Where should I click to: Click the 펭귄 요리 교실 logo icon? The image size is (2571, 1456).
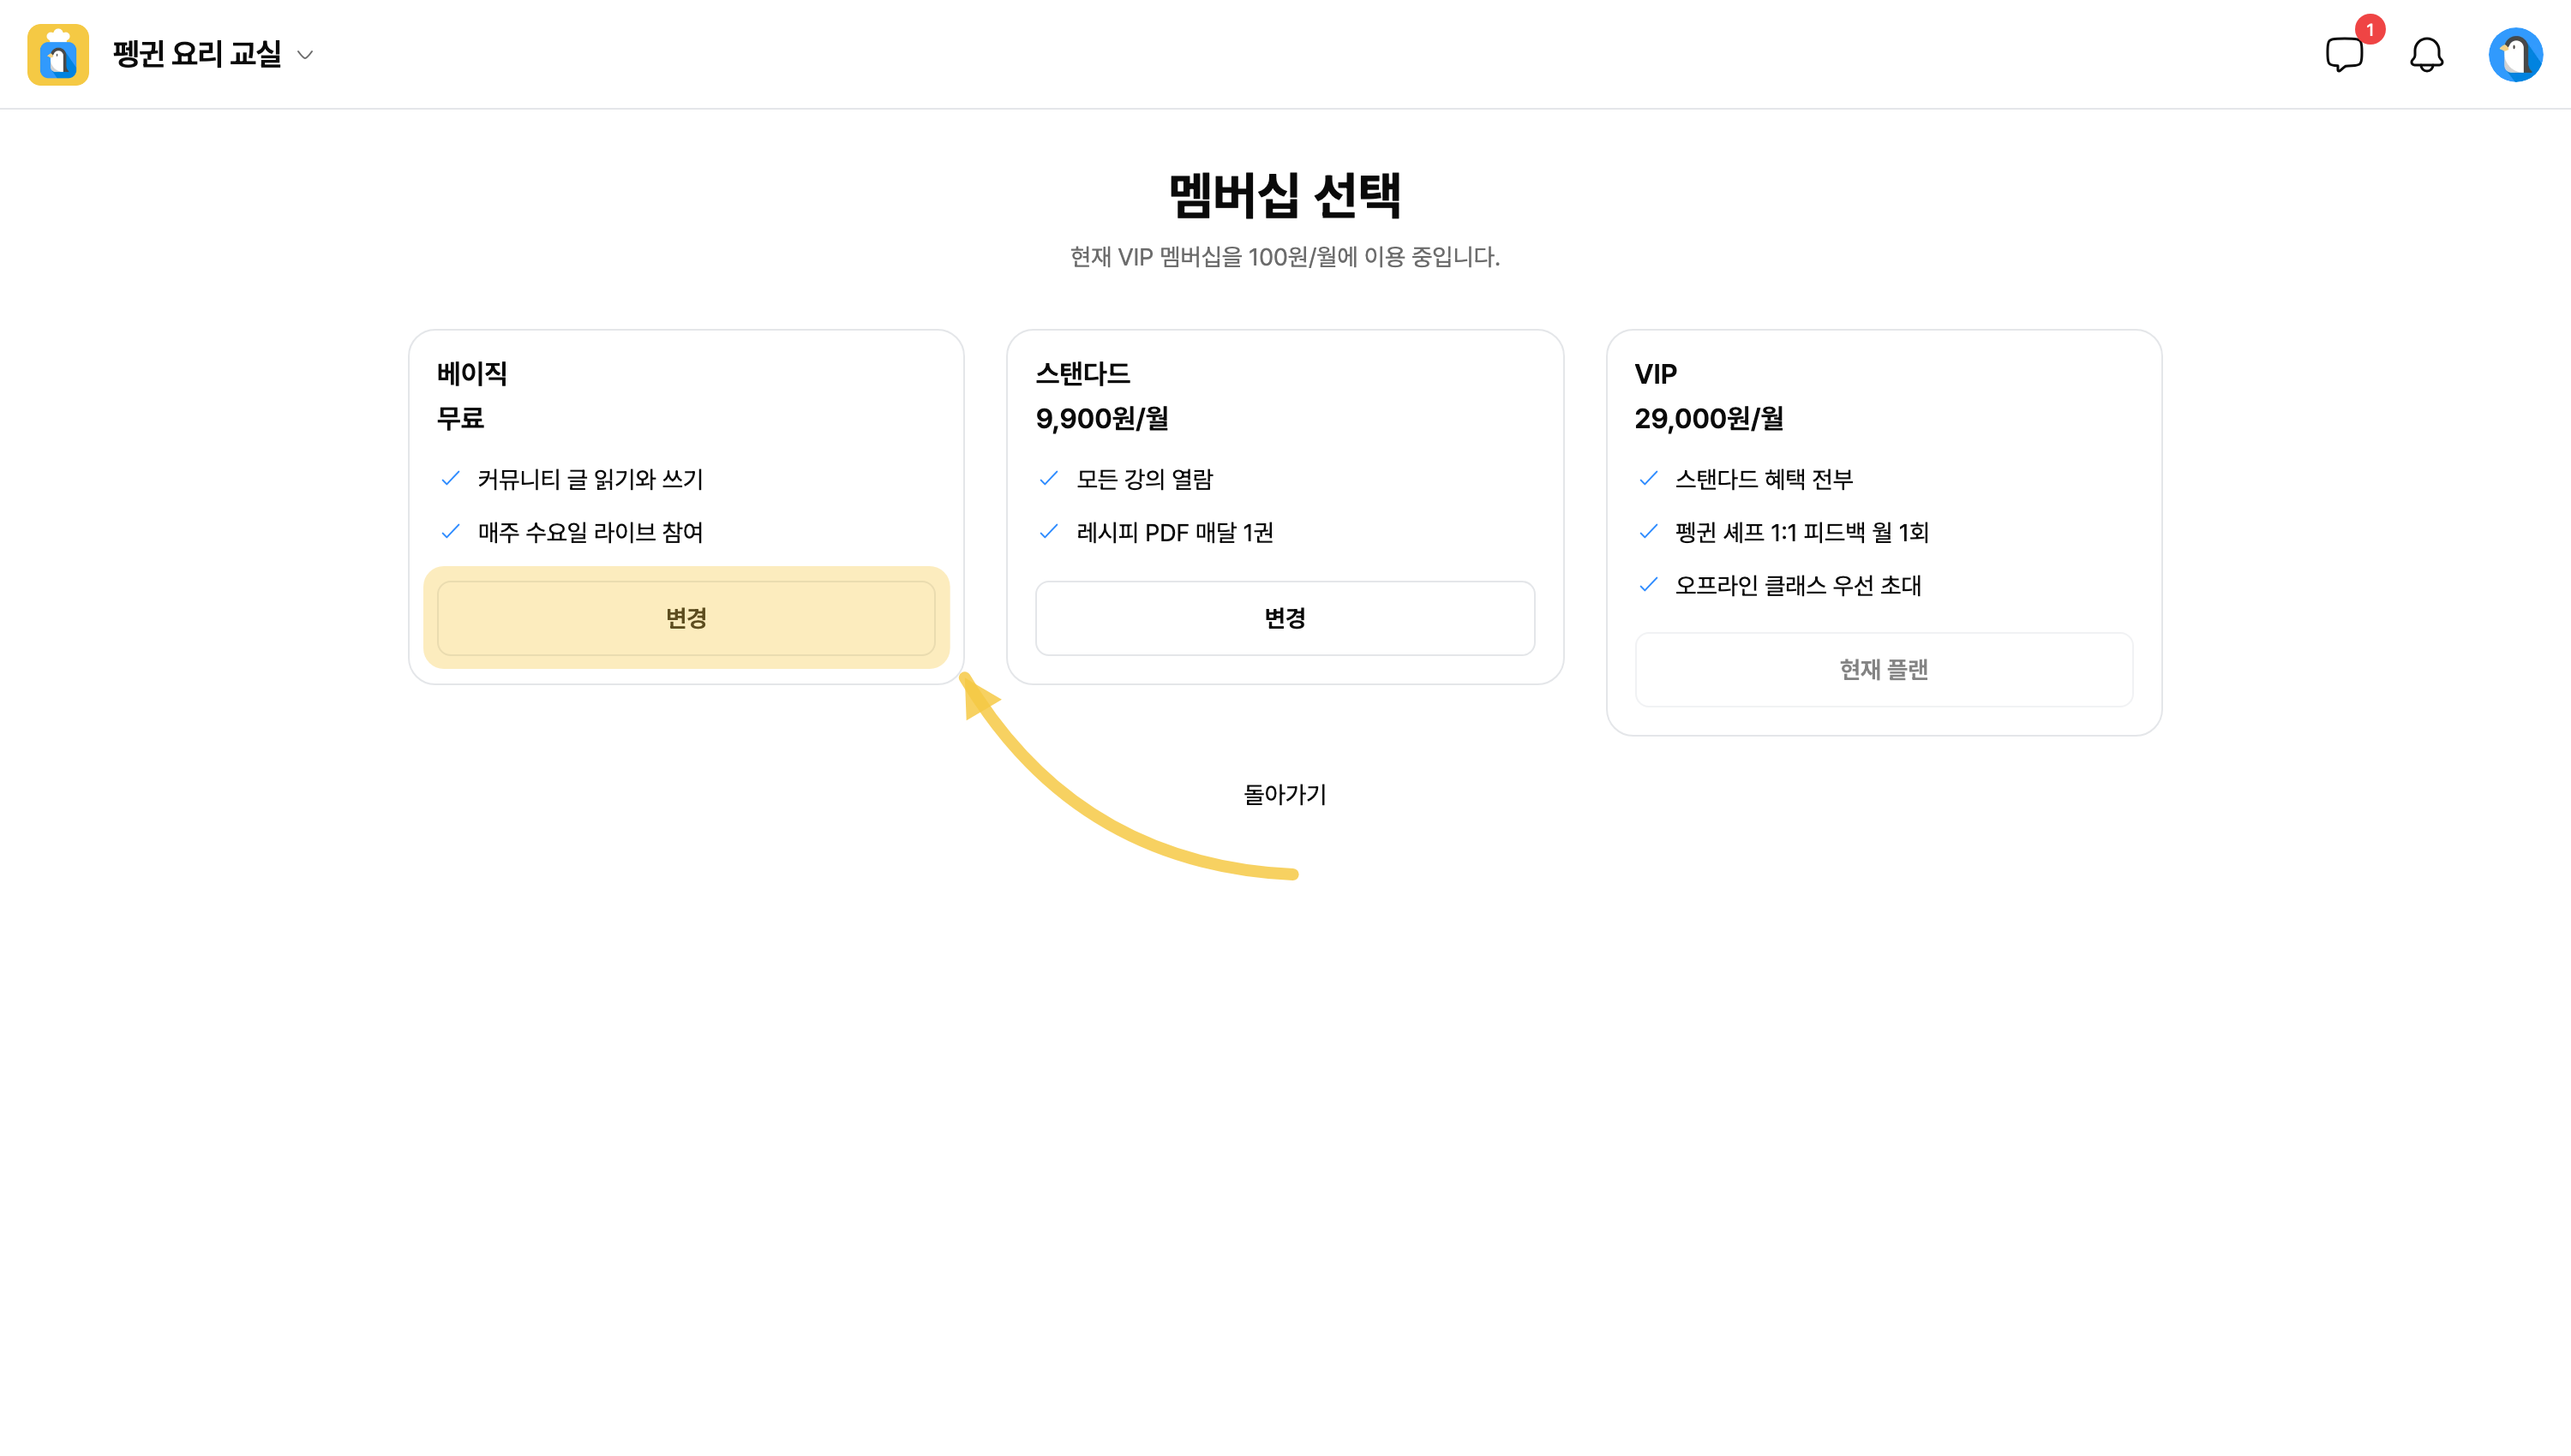click(58, 54)
